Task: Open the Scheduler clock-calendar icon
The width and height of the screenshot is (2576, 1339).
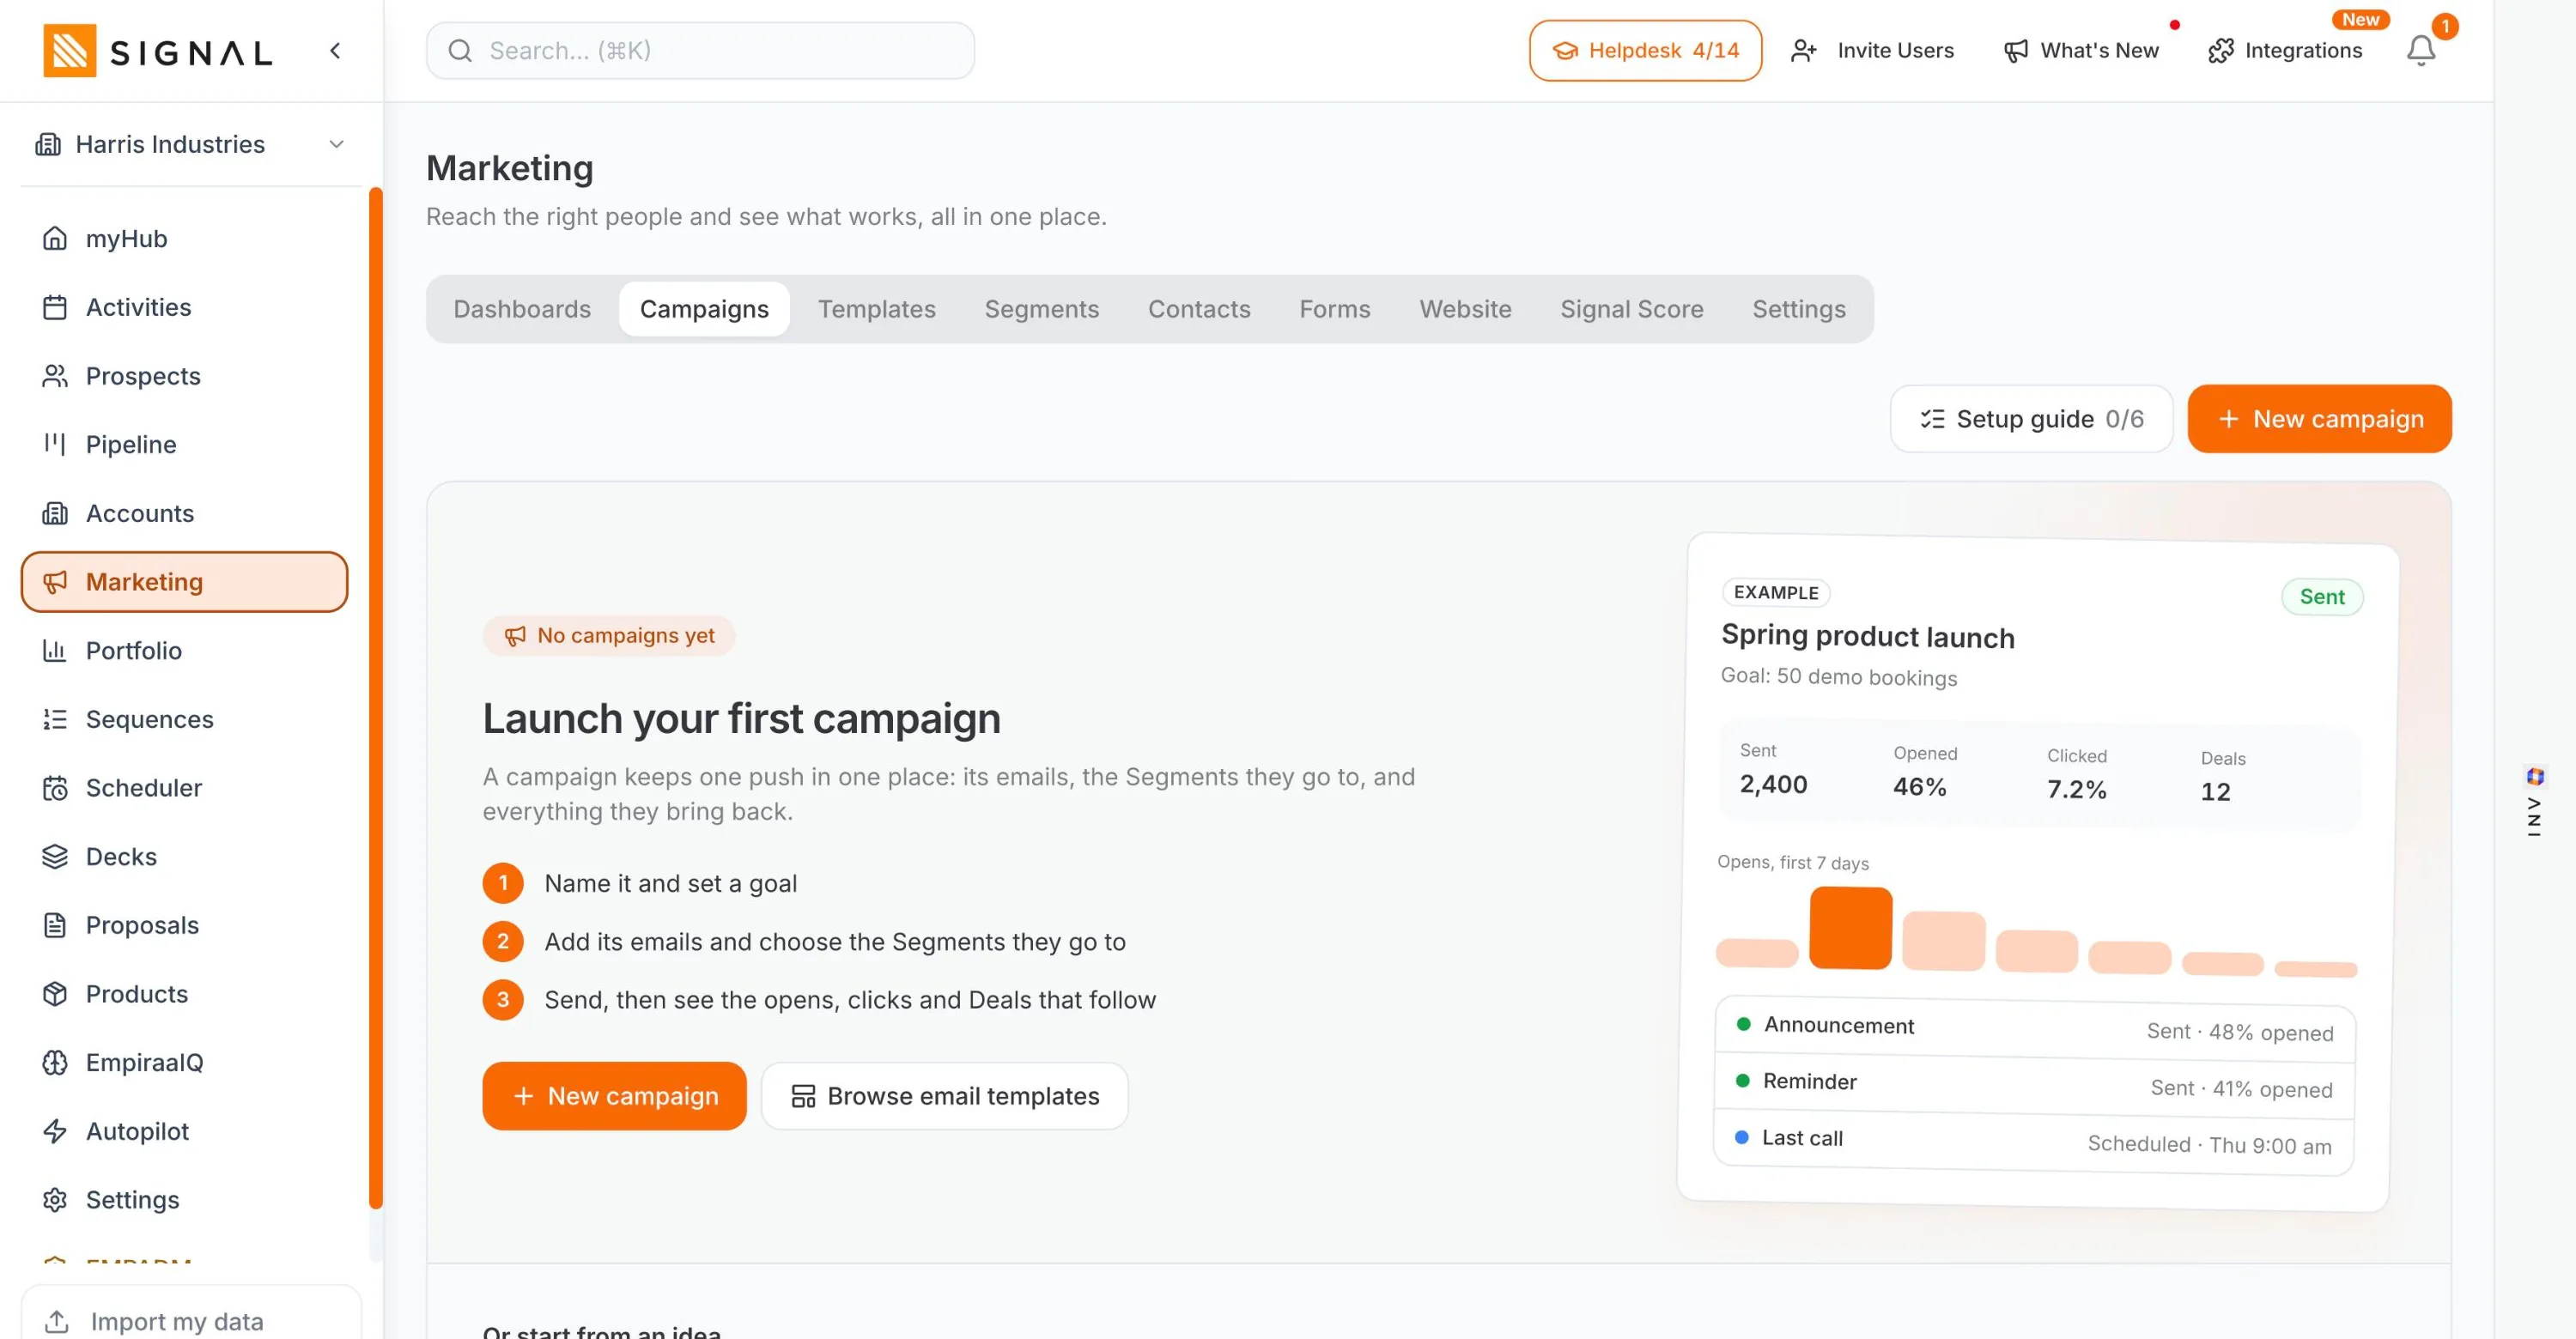Action: coord(55,789)
